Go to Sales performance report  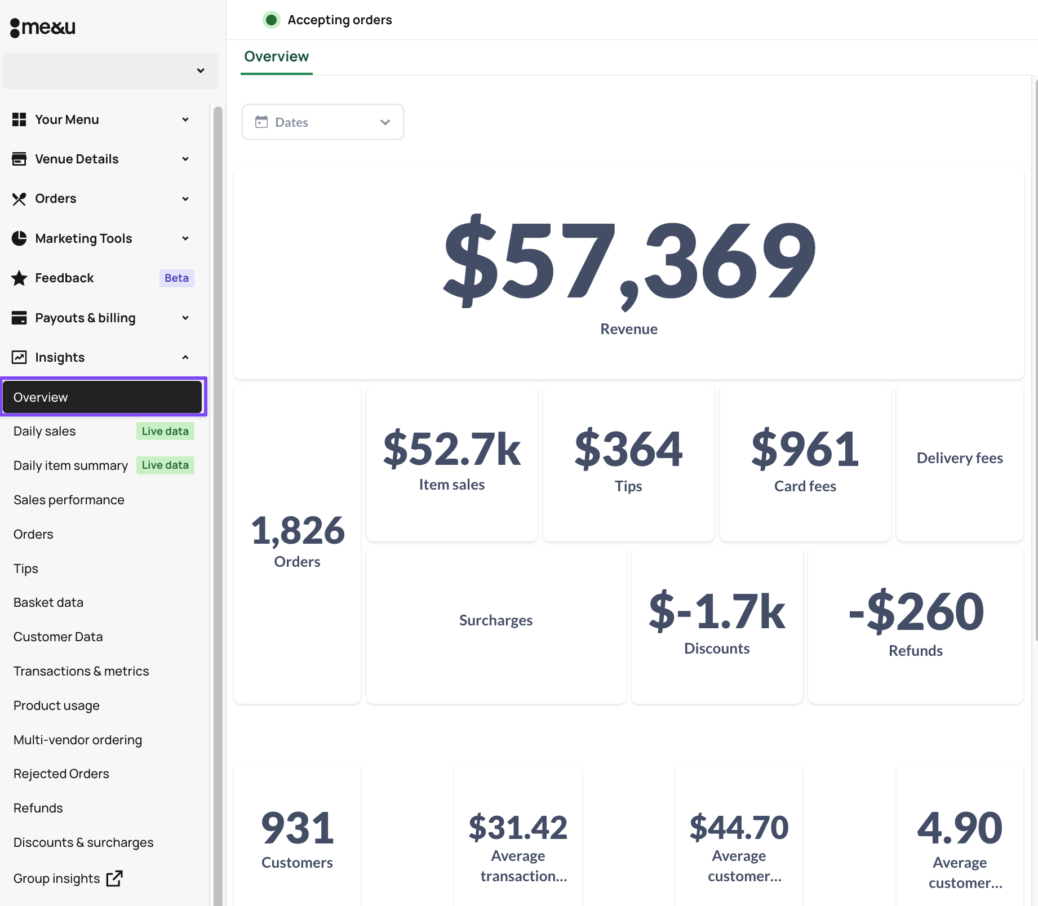point(69,500)
